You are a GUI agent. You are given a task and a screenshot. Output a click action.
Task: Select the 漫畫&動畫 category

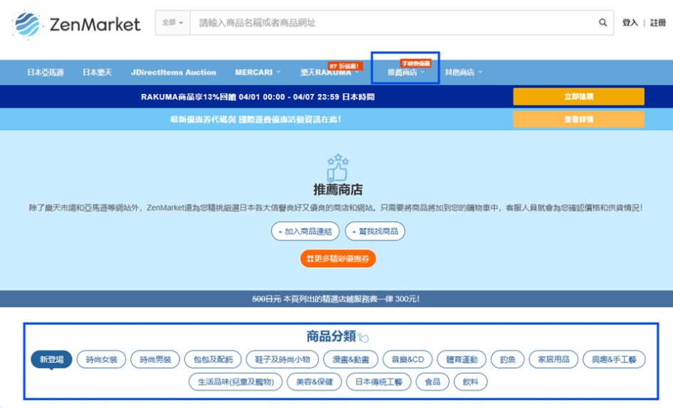(350, 359)
